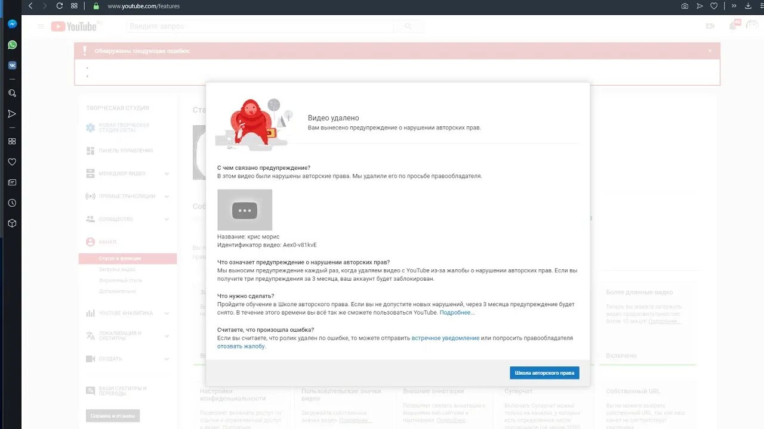Viewport: 764px width, 429px height.
Task: Click the text Идентификатор видео: Aex0-v81kvE
Action: pos(267,245)
